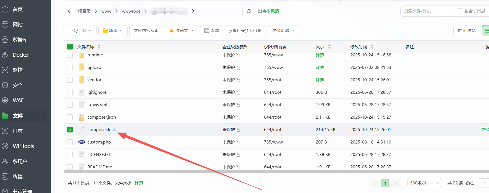Viewport: 489px width, 193px height.
Task: Click the composer.json file icon
Action: click(x=82, y=117)
